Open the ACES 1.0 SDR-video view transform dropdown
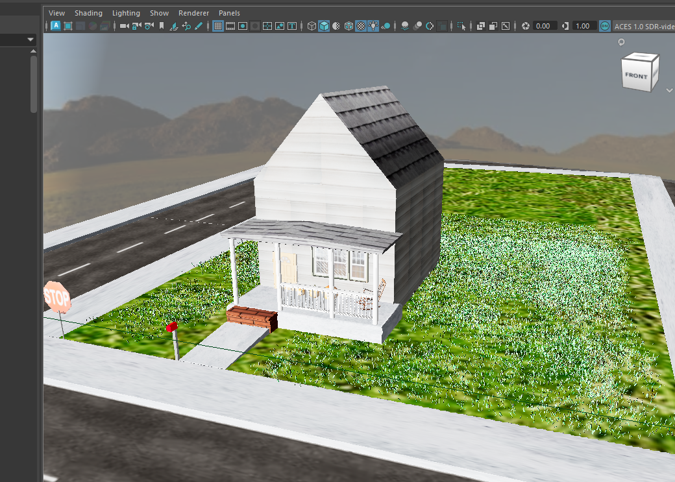 coord(643,26)
